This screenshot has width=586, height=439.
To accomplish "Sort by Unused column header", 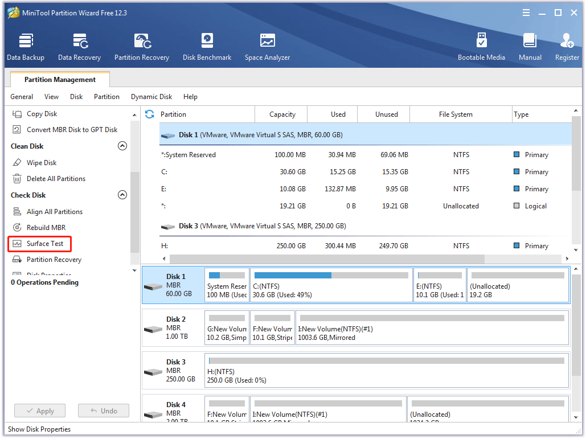I will point(384,114).
